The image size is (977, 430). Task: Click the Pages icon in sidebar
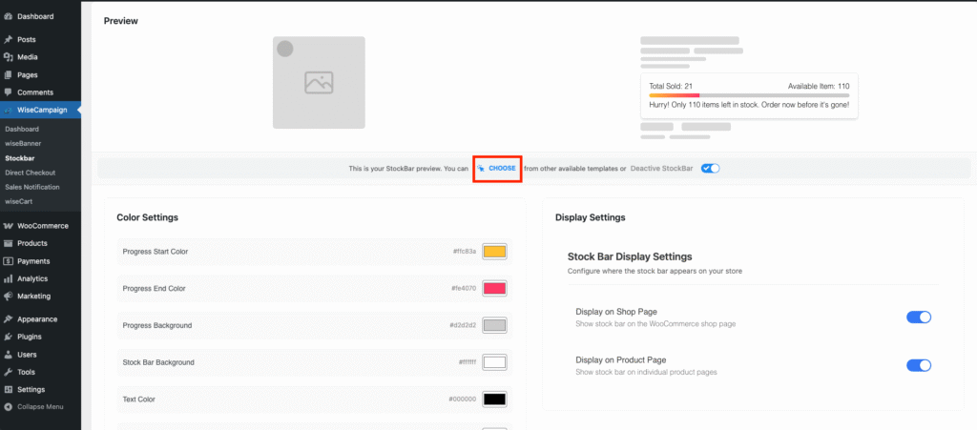8,74
